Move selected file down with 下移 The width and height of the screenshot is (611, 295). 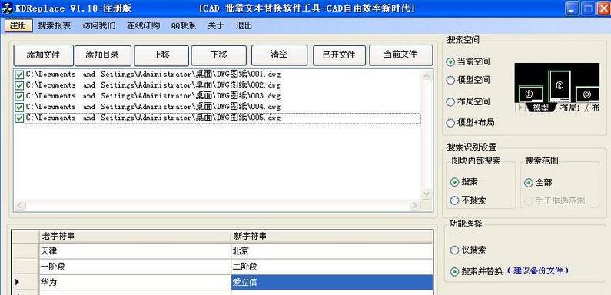pos(218,55)
